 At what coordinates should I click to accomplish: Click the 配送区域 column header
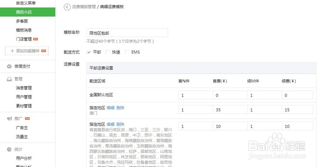click(97, 81)
